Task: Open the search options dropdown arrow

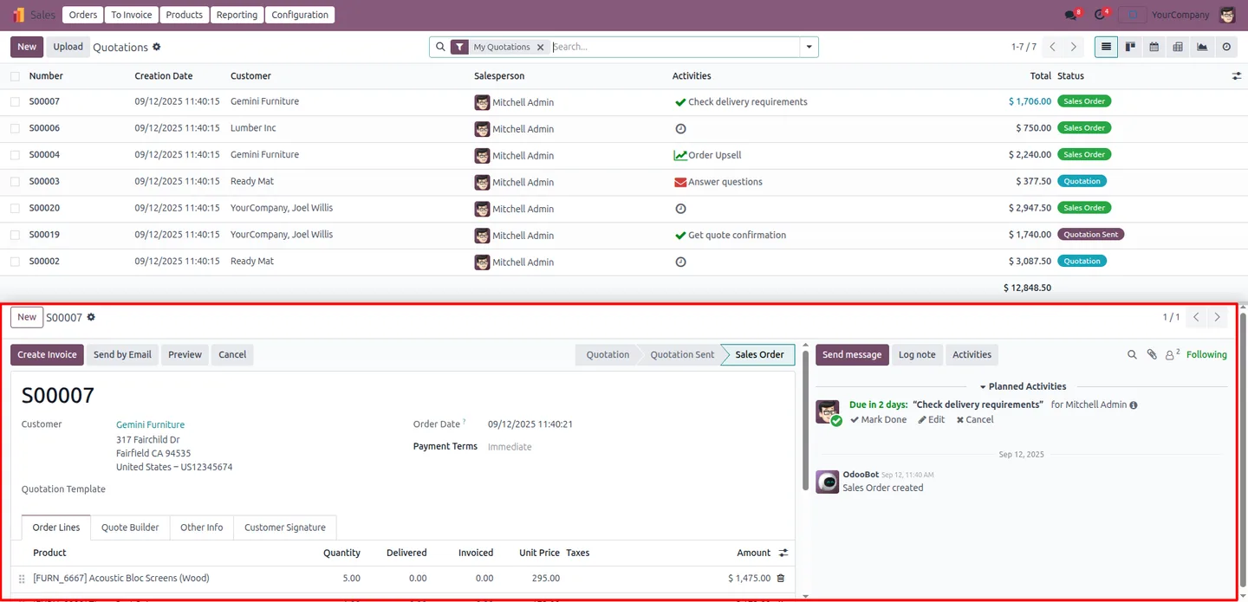Action: tap(809, 47)
